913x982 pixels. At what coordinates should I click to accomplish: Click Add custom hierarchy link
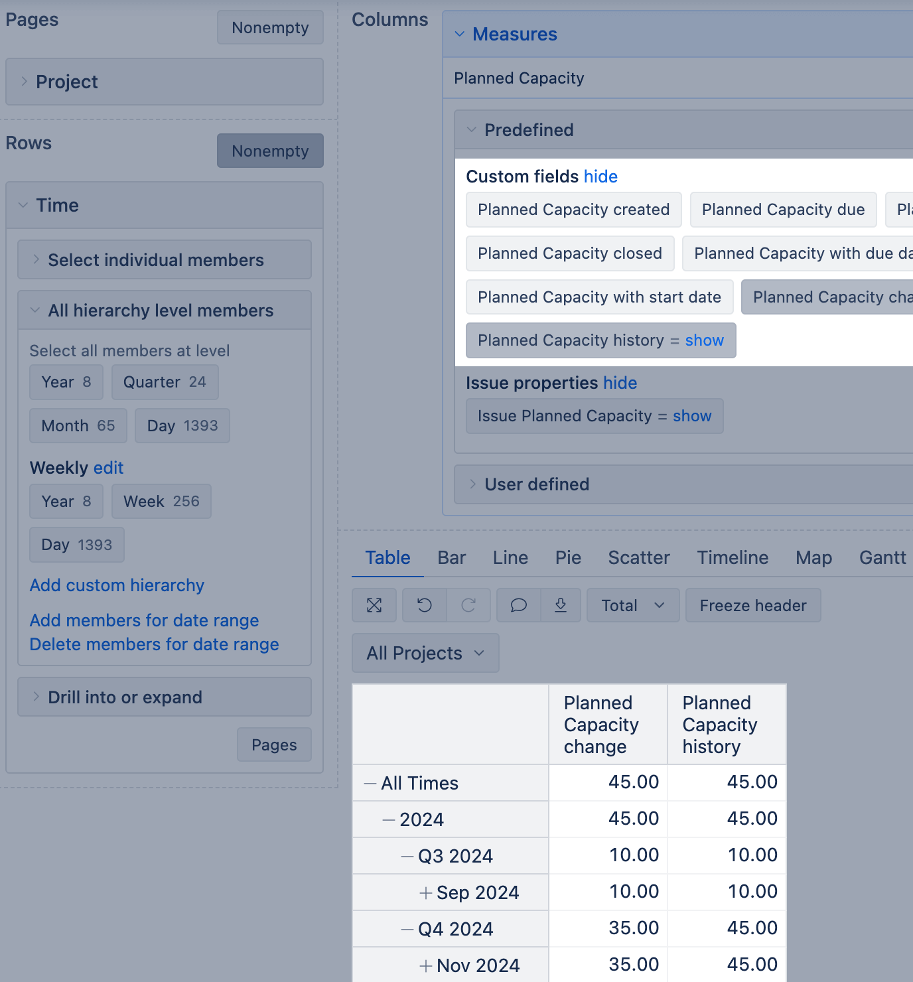tap(117, 585)
